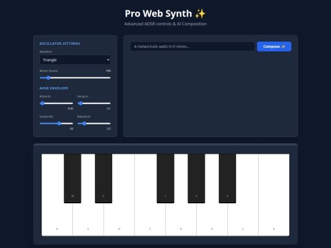331x248 pixels.
Task: Adjust the Attack slider
Action: pos(56,103)
